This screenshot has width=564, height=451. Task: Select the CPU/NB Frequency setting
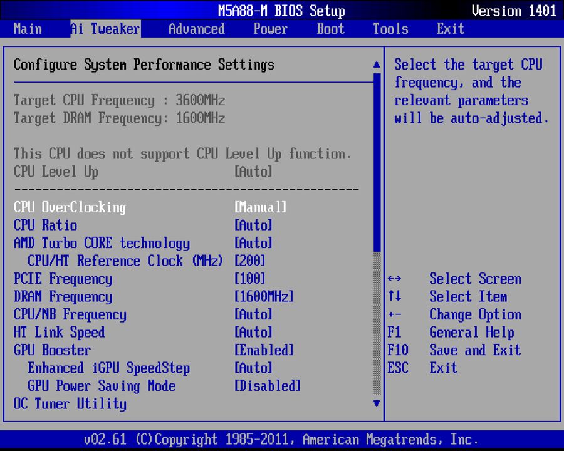pyautogui.click(x=70, y=314)
